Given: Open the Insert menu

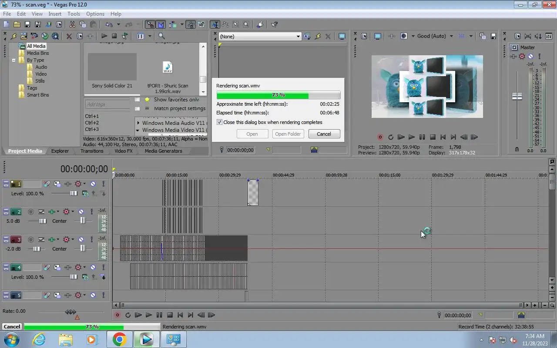Looking at the screenshot, I should [55, 14].
